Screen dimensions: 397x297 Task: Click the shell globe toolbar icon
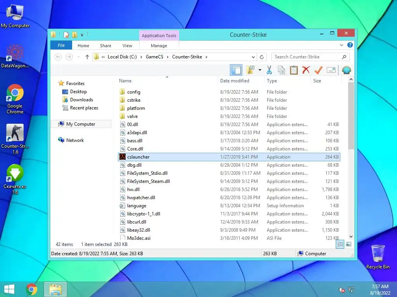[x=346, y=70]
